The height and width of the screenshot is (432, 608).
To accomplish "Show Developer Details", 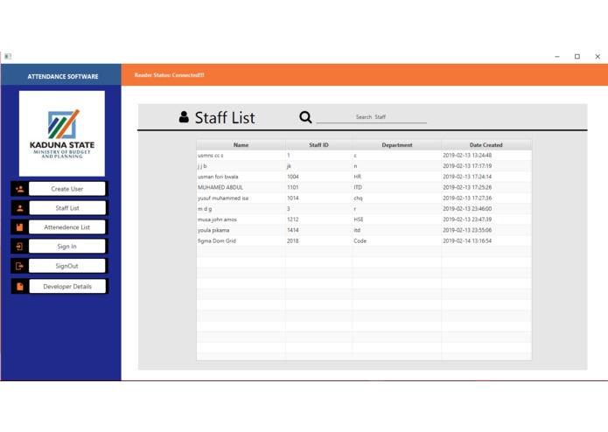I will (67, 287).
